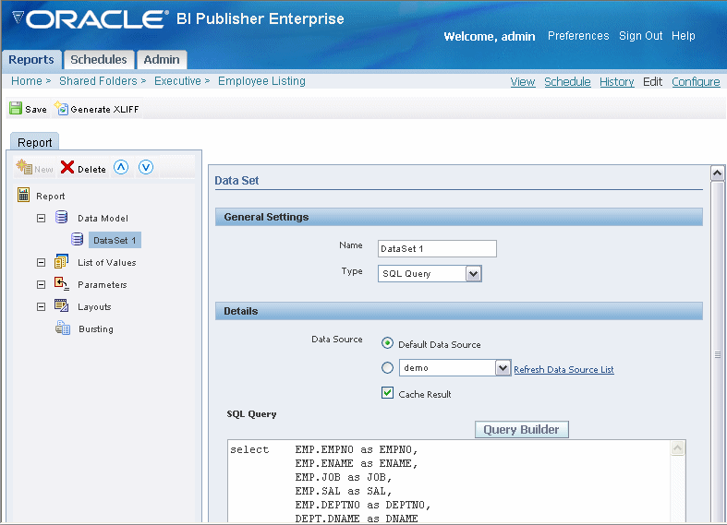Click Refresh Data Source List link
The width and height of the screenshot is (727, 525).
click(563, 369)
